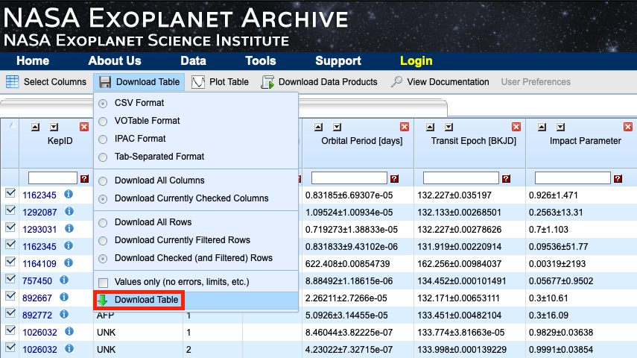
Task: Choose Download All Columns
Action: (104, 180)
